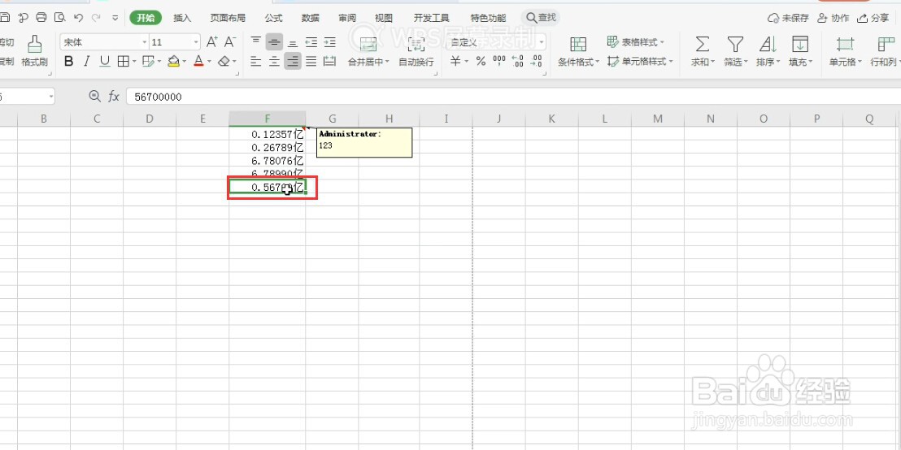This screenshot has width=901, height=450.
Task: Align text left
Action: click(256, 62)
